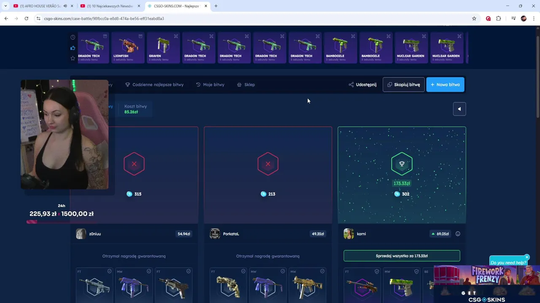Bookmark this page with star icon
540x303 pixels.
474,19
